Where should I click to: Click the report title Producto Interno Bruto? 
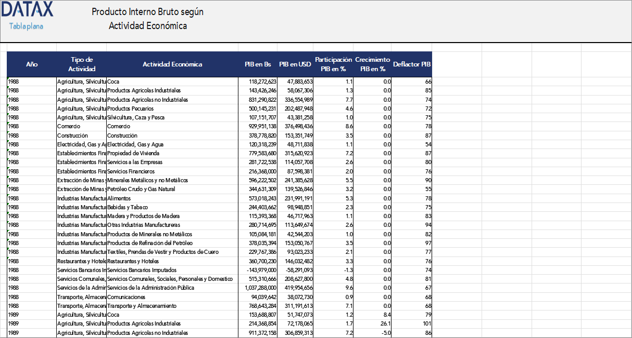147,11
